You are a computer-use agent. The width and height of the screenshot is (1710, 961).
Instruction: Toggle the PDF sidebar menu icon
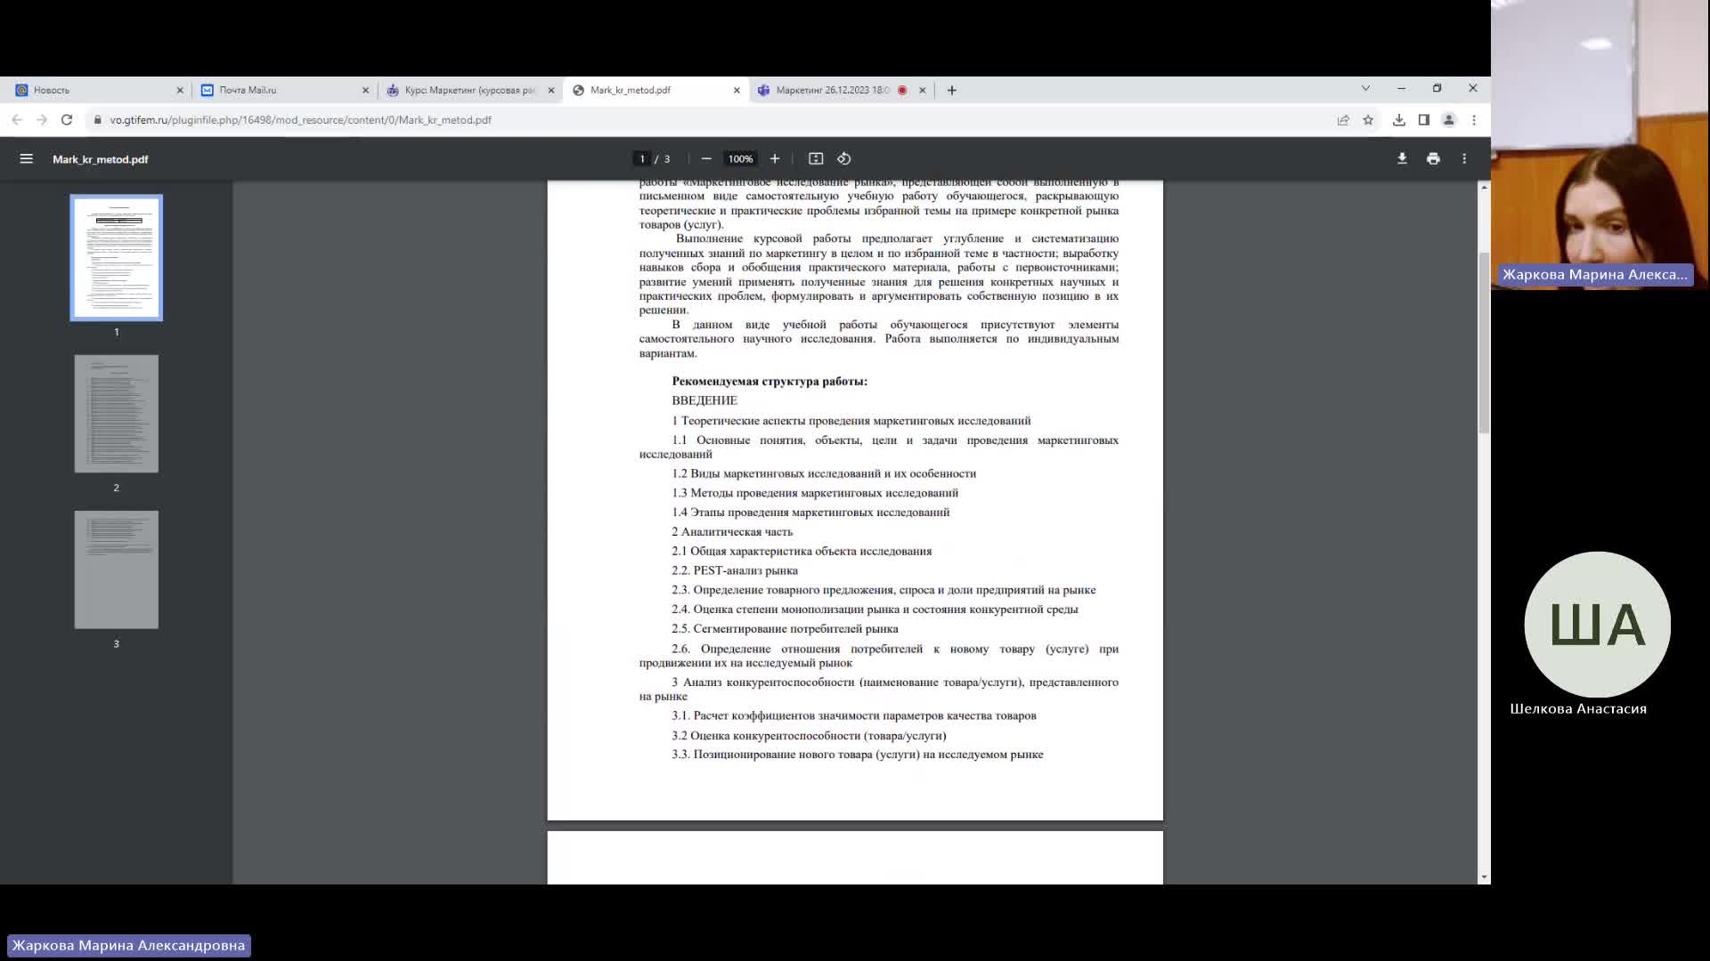click(x=26, y=158)
